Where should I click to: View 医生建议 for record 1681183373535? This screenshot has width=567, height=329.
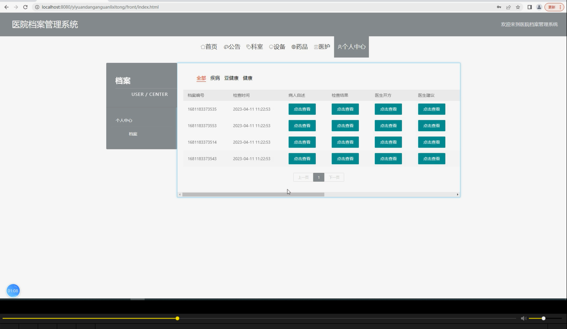[x=432, y=109]
